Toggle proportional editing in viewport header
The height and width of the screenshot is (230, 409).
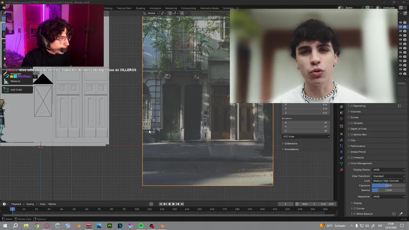[x=182, y=13]
